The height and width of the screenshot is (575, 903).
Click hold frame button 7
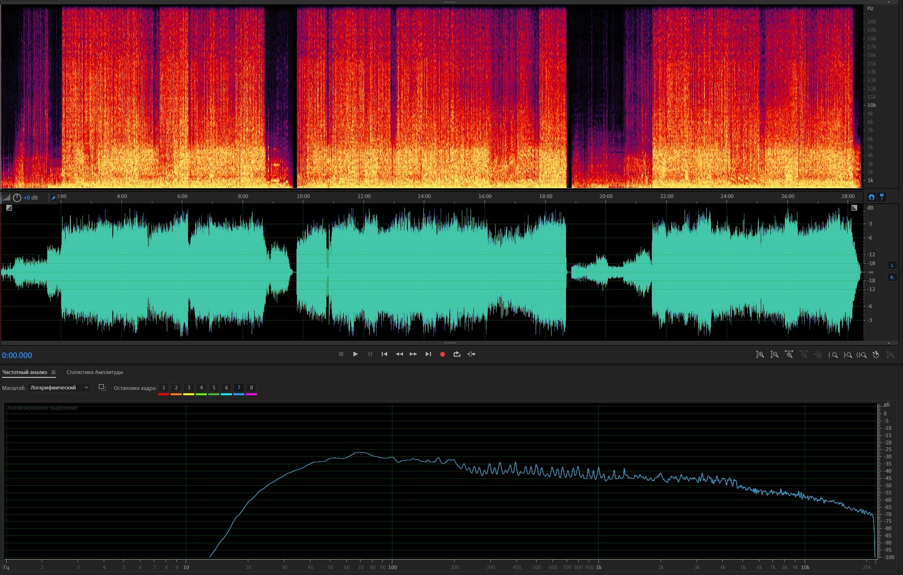coord(239,388)
